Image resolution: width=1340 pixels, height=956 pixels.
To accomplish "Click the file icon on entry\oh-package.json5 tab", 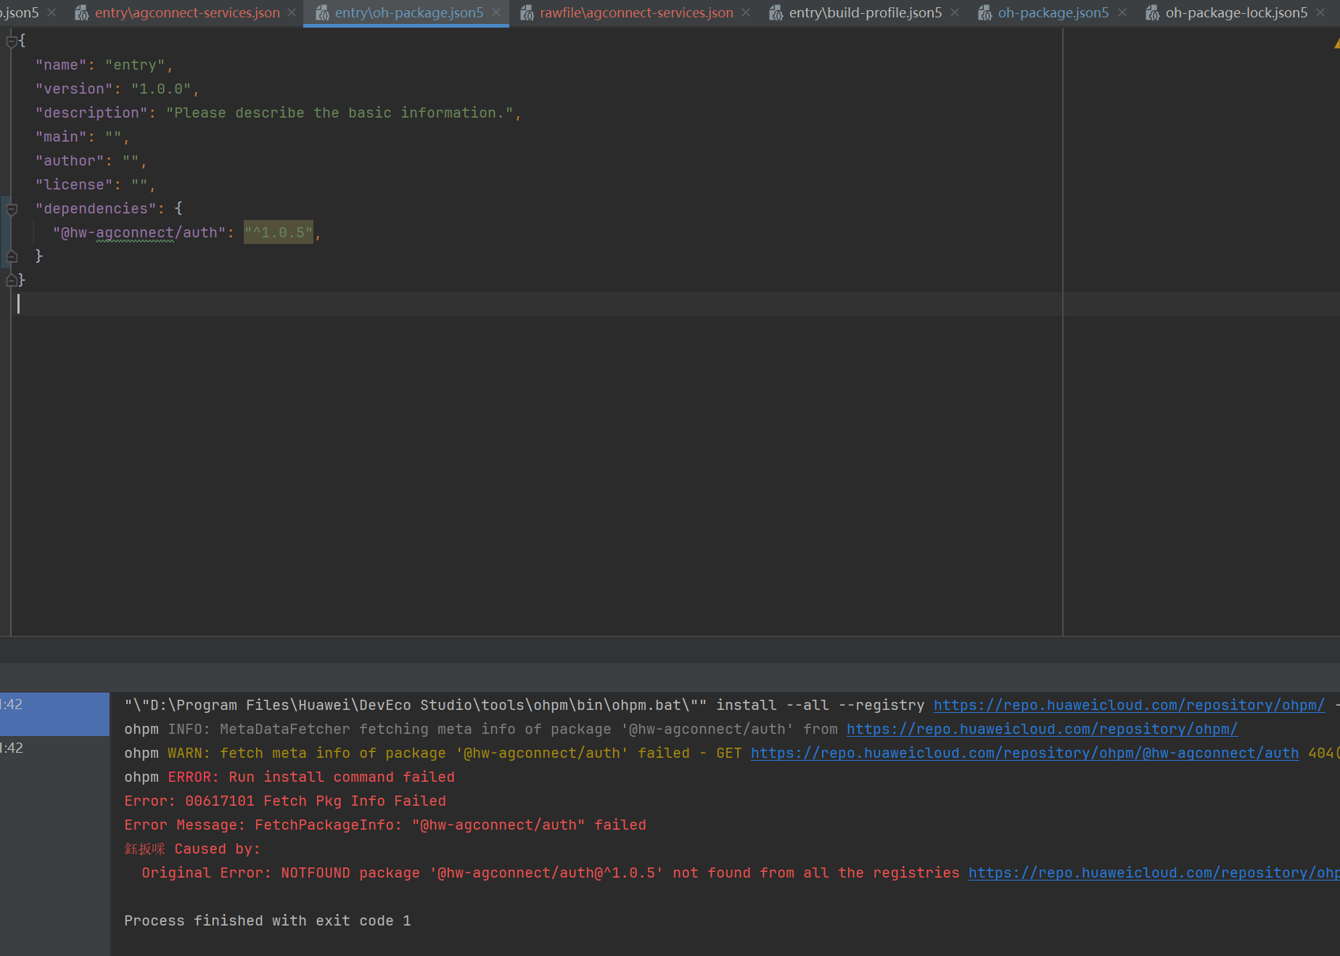I will coord(322,13).
